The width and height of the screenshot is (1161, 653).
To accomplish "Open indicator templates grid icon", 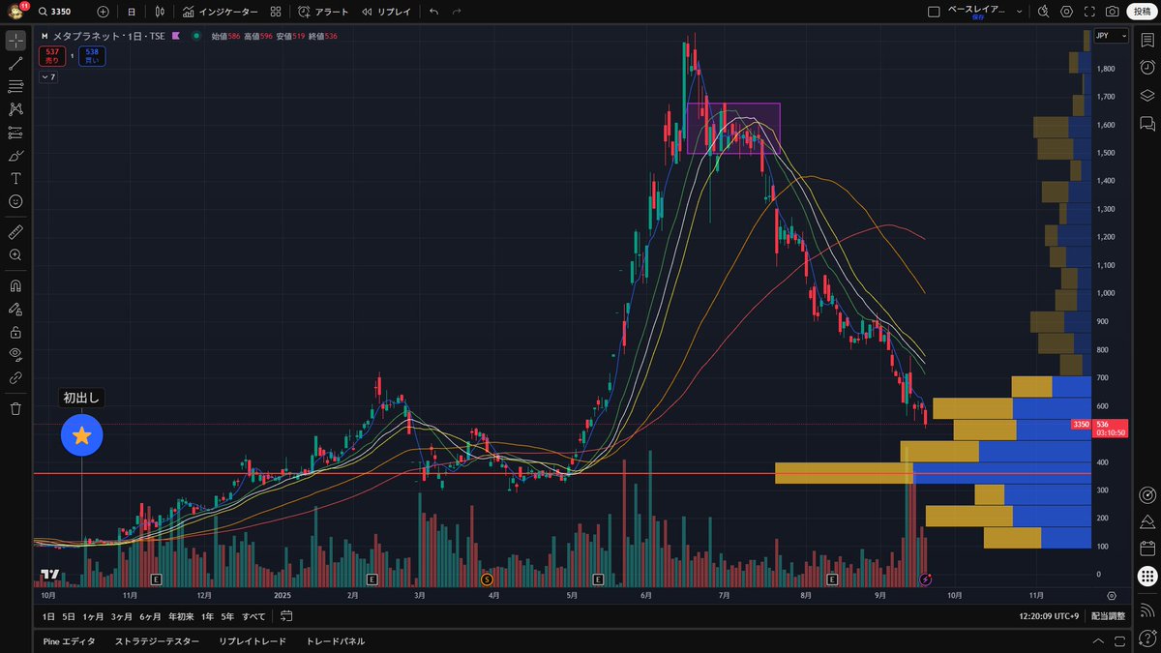I will pyautogui.click(x=276, y=12).
